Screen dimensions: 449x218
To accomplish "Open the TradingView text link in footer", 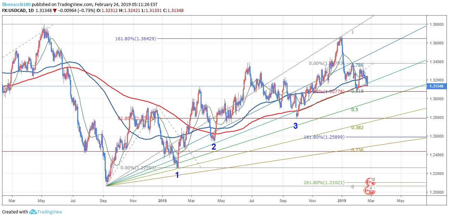I will [50, 212].
